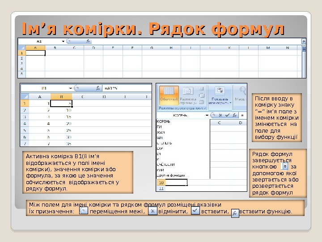This screenshot has width=322, height=242.
Task: Click the cell containing value 10
Action: tap(61, 110)
